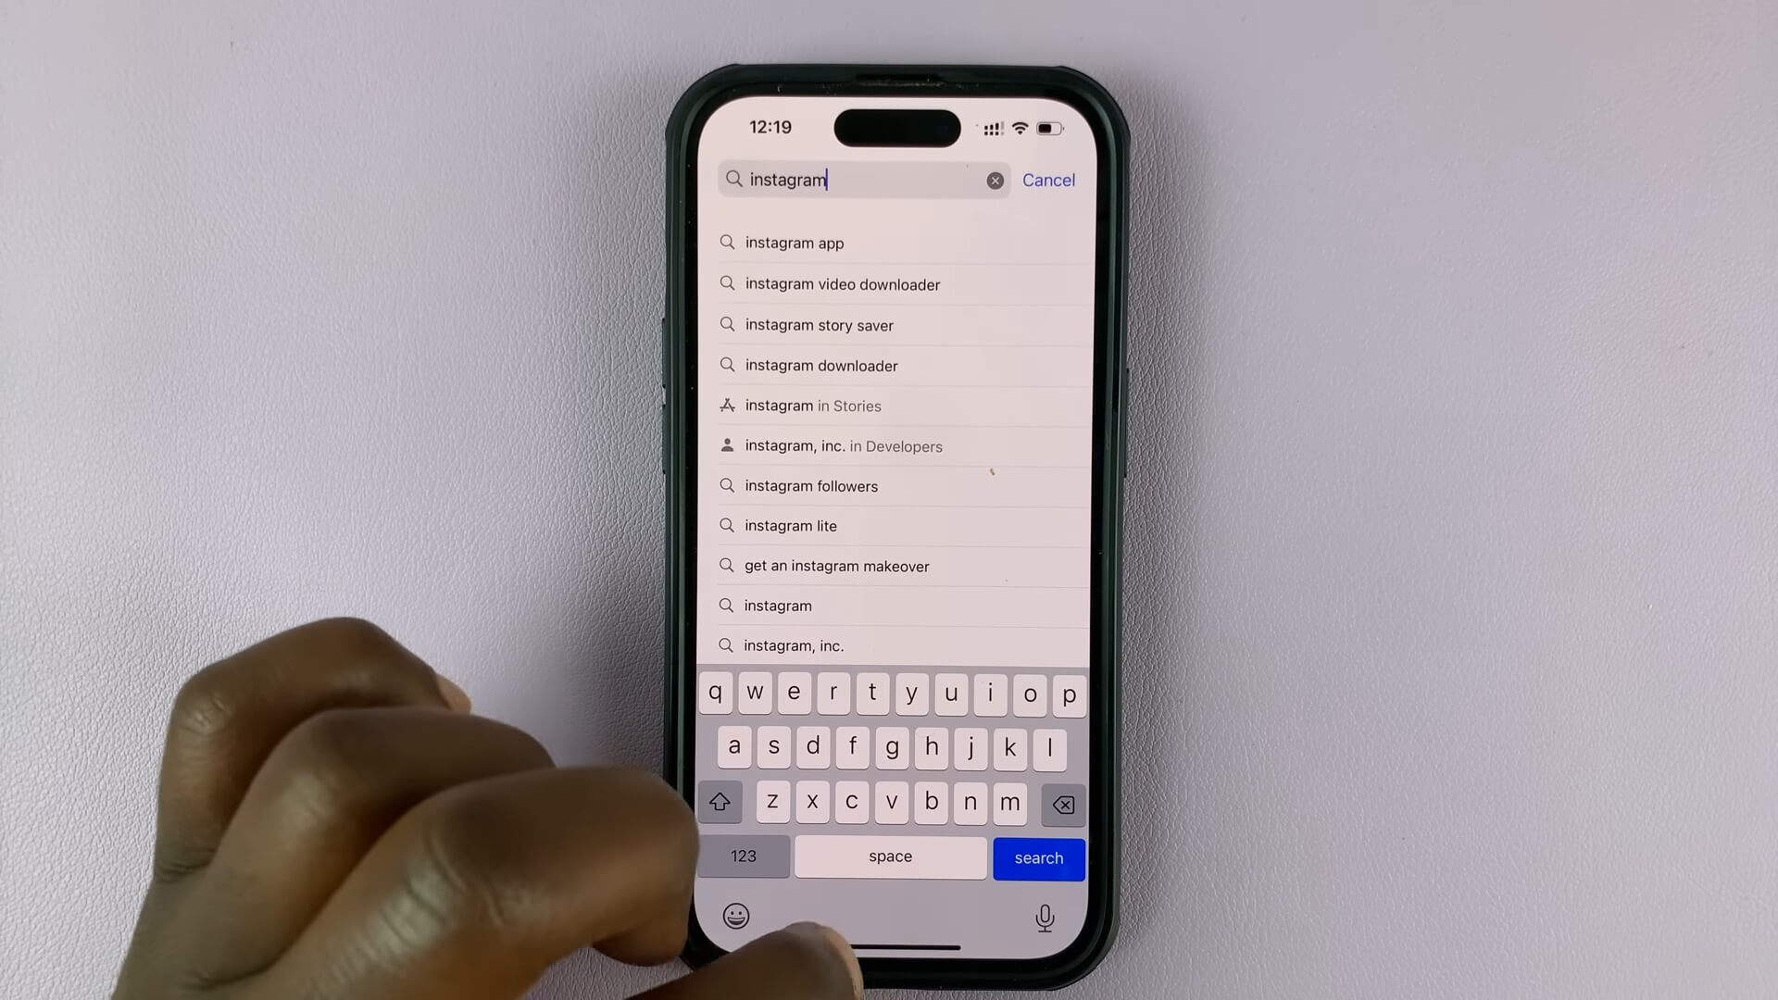Screen dimensions: 1778x1000
Task: Tap the emoji keyboard icon
Action: (x=735, y=917)
